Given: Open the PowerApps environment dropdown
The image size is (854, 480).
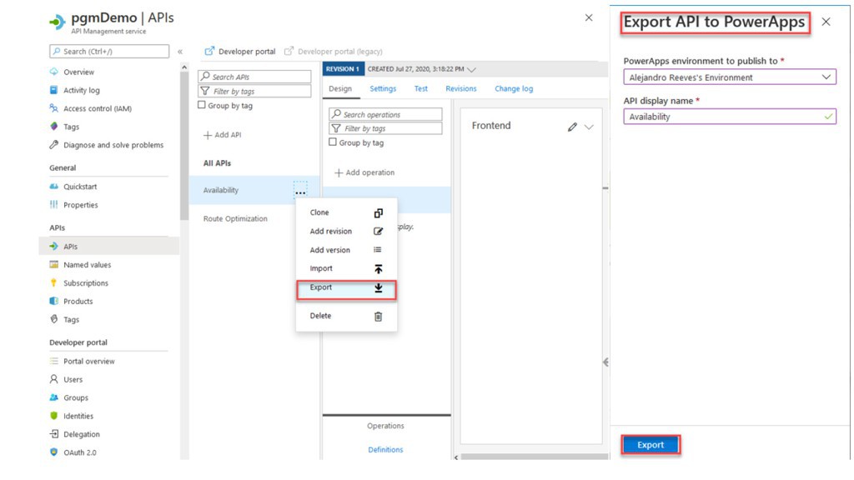Looking at the screenshot, I should pos(729,77).
